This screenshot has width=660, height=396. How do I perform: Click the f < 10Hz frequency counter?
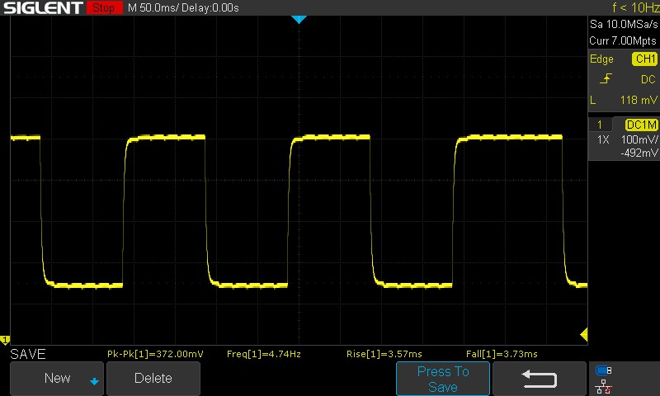pos(636,7)
